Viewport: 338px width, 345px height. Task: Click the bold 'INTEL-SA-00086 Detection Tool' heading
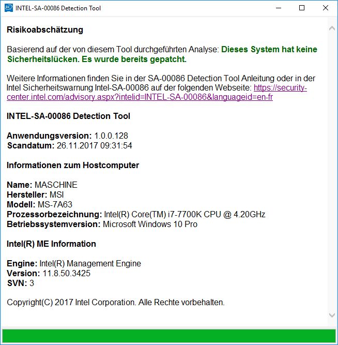pos(68,116)
